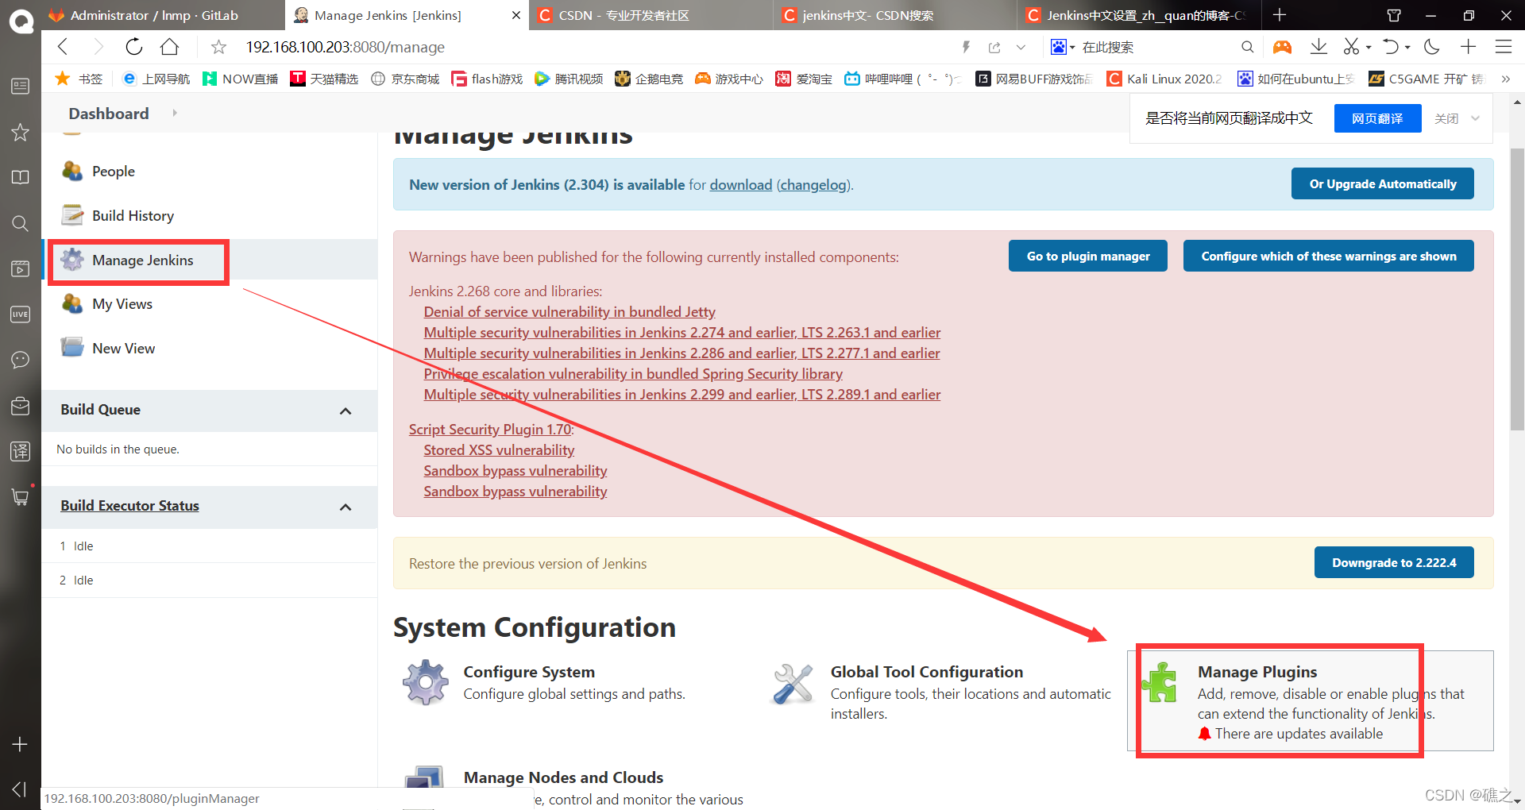Open Script Security Plugin 1.70 link

coord(489,429)
